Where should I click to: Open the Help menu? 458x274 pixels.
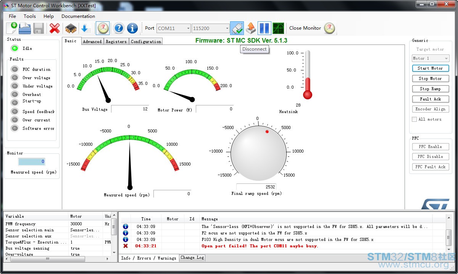(x=48, y=16)
